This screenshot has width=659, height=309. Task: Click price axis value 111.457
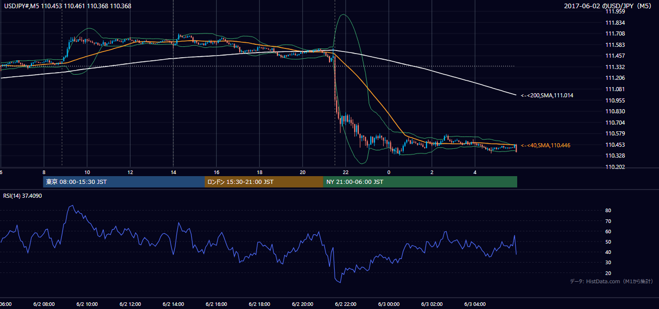(615, 56)
